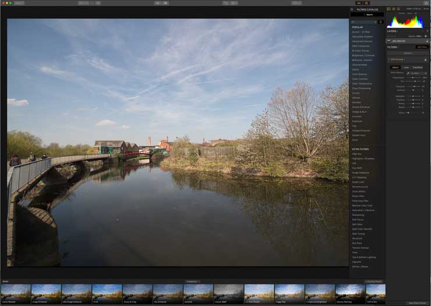Show the histogram panel icon
The height and width of the screenshot is (306, 431).
(388, 9)
